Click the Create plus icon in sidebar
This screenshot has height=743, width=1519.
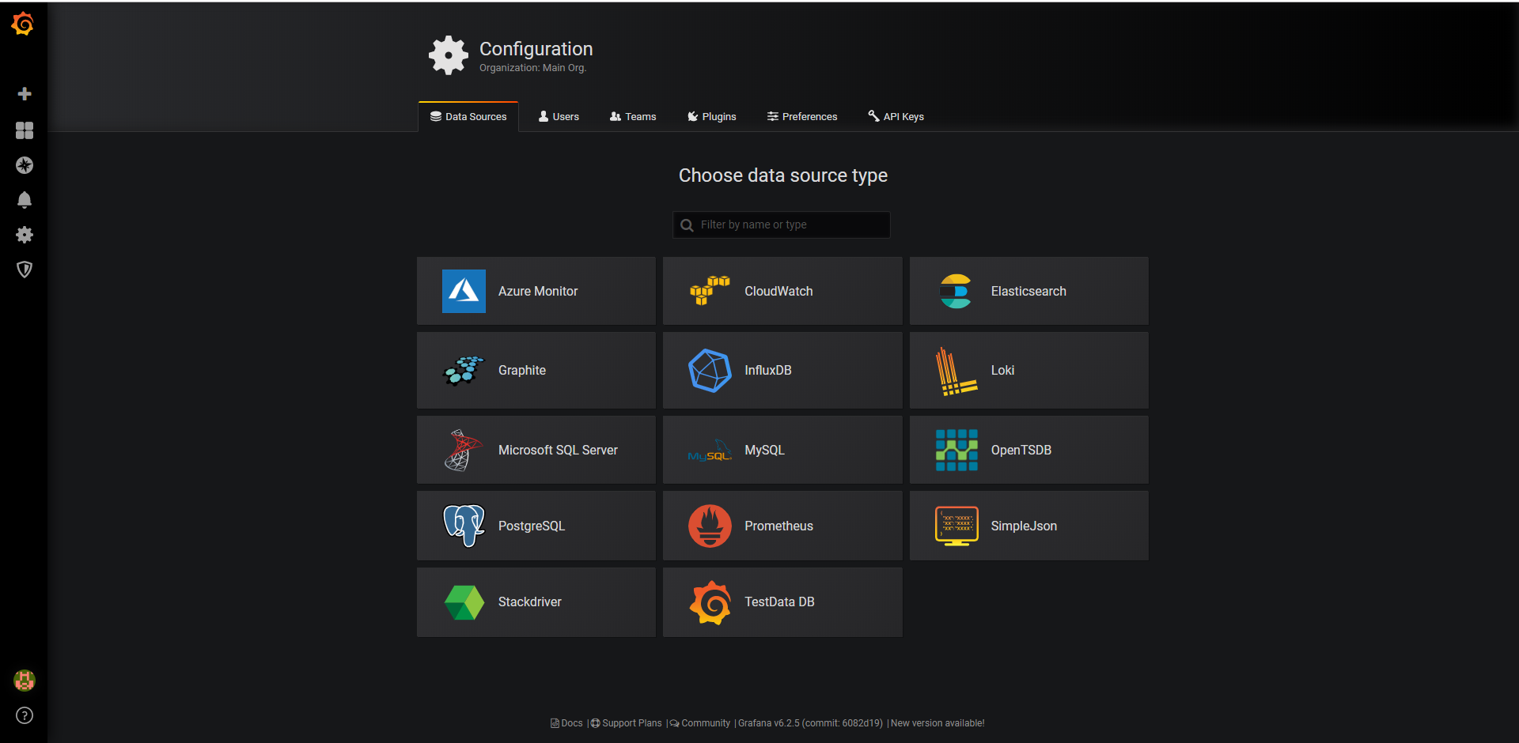pyautogui.click(x=25, y=94)
